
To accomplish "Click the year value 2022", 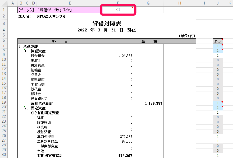I will [x=82, y=30].
